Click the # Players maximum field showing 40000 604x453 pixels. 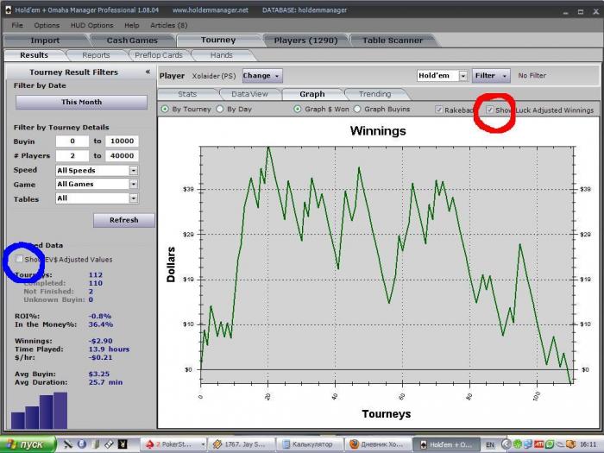(x=123, y=155)
